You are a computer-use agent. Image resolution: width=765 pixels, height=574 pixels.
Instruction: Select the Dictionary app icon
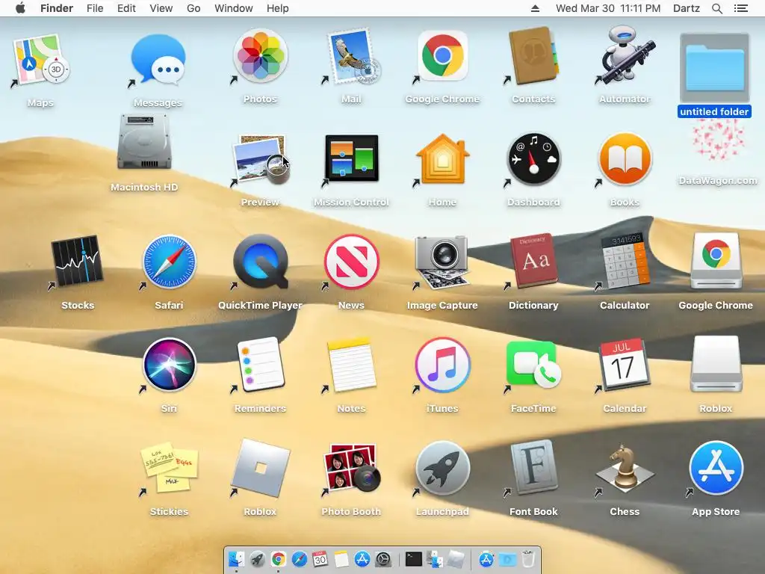click(x=533, y=261)
